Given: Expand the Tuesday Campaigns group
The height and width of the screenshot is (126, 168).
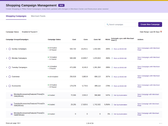Looking at the screenshot, I should pos(7,67).
